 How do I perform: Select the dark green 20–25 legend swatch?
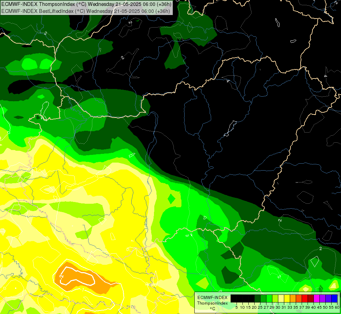click(x=257, y=298)
